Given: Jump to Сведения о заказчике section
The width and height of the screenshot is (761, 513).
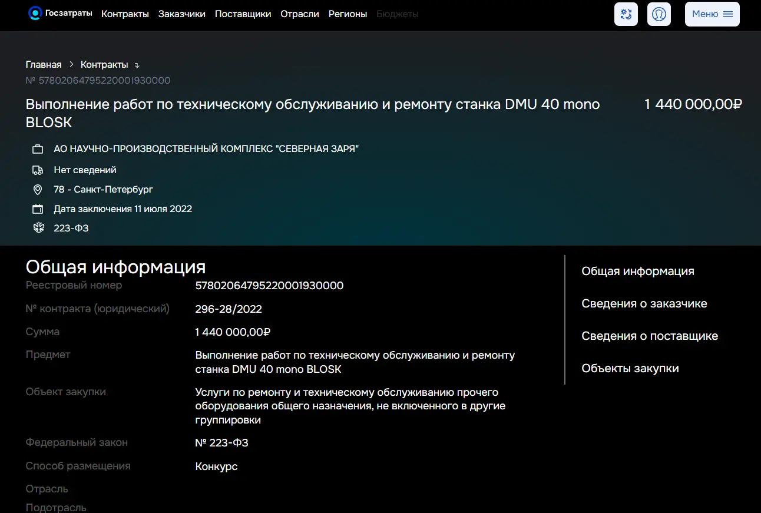Looking at the screenshot, I should click(644, 304).
